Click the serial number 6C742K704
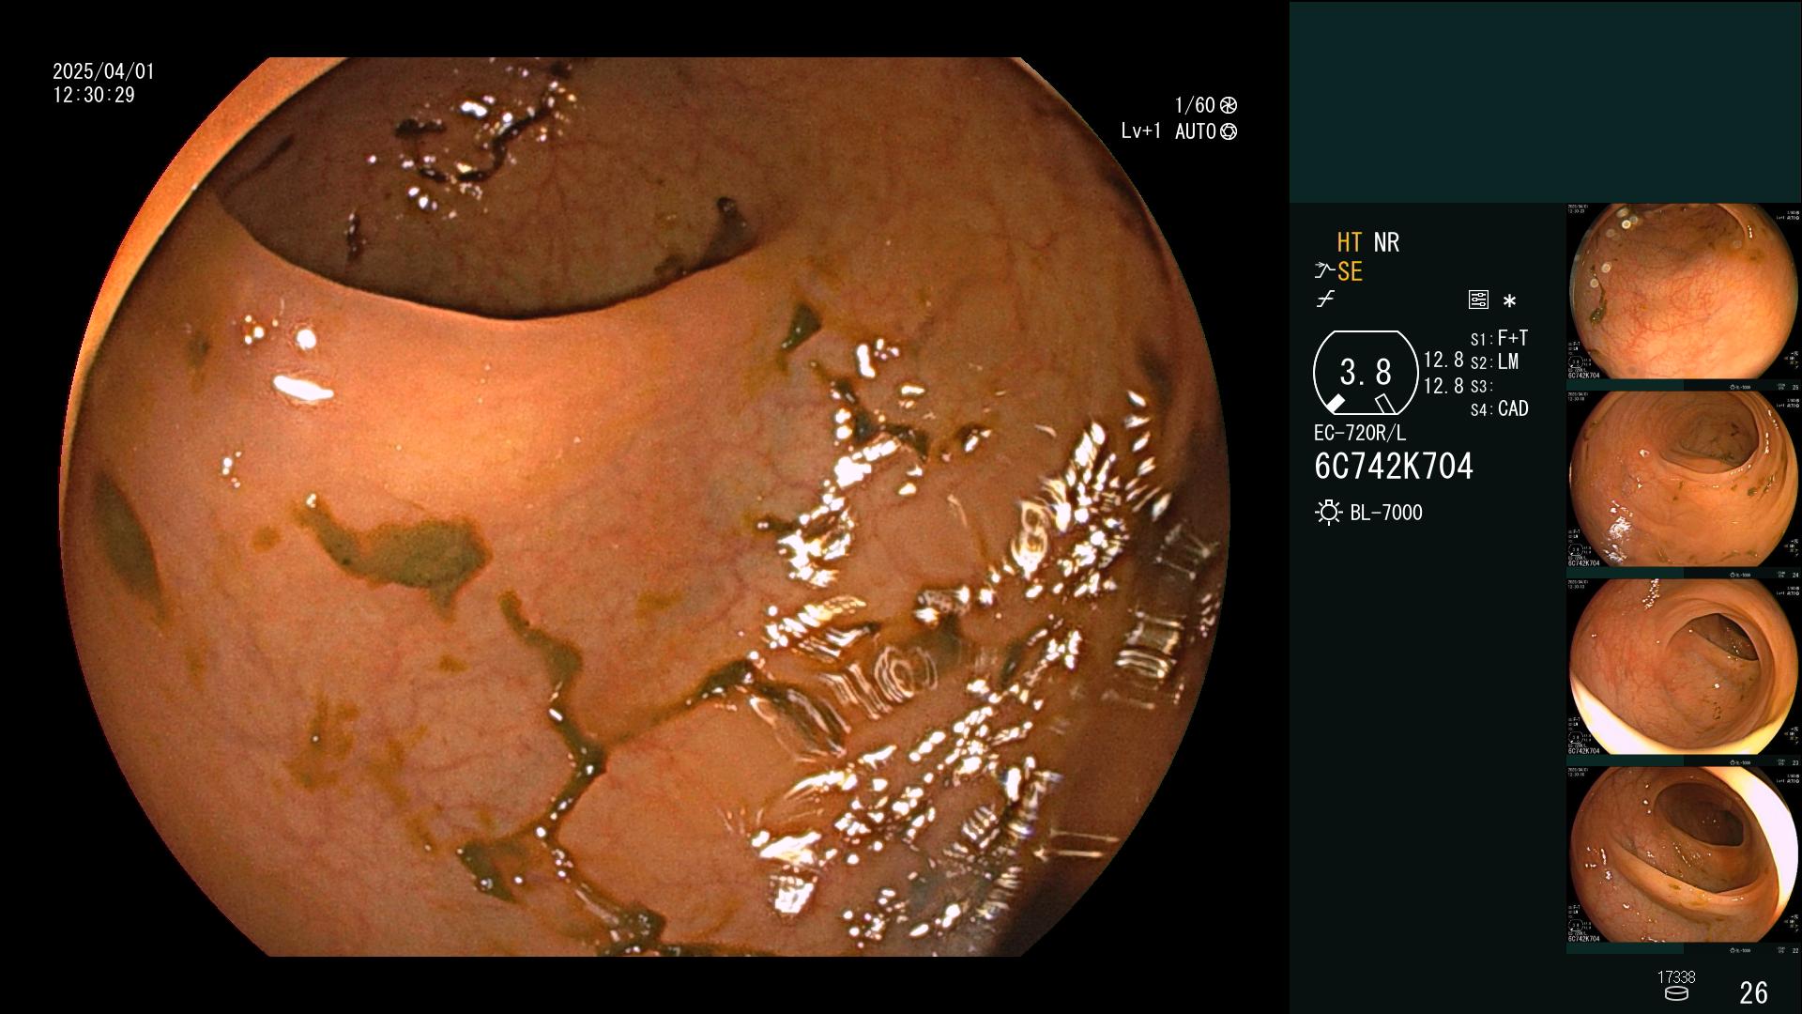This screenshot has height=1014, width=1802. coord(1394,467)
